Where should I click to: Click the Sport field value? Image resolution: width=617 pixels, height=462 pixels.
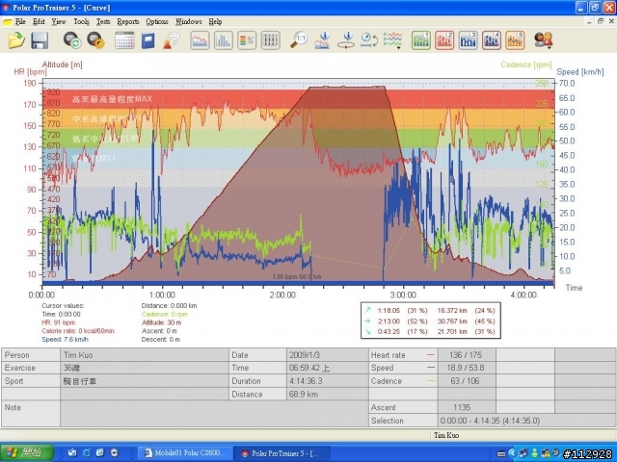tap(145, 381)
